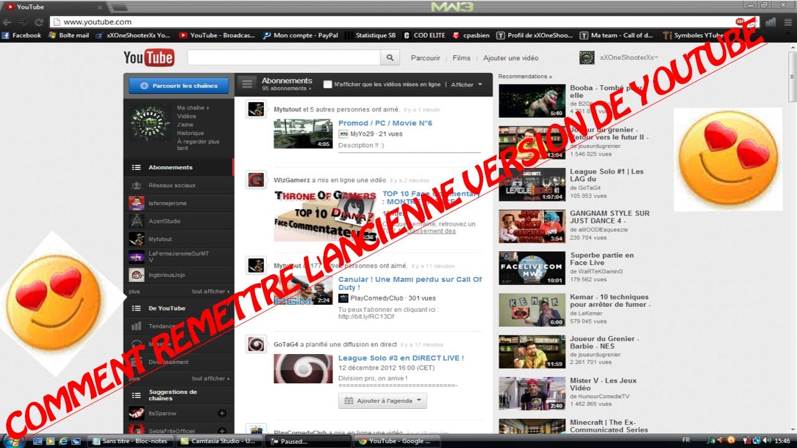Viewport: 797px width, 448px height.
Task: Open Historique from the sidebar
Action: point(190,133)
